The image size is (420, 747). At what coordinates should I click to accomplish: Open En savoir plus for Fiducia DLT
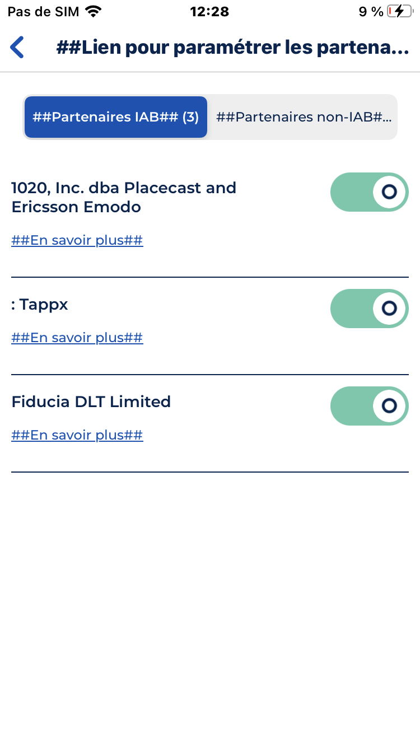tap(77, 435)
